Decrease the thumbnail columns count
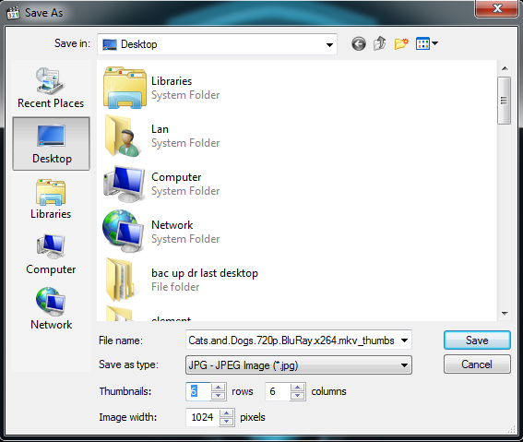This screenshot has height=442, width=523. tap(298, 396)
